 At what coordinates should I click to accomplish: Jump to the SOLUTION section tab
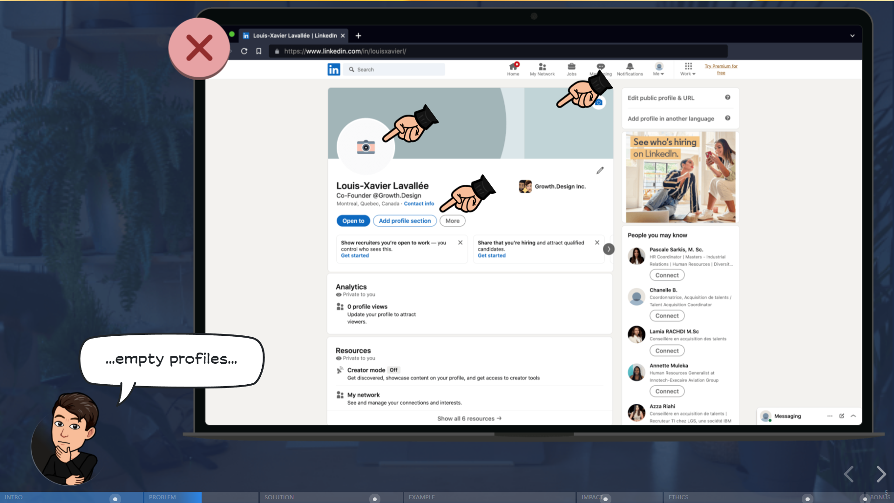coord(279,497)
